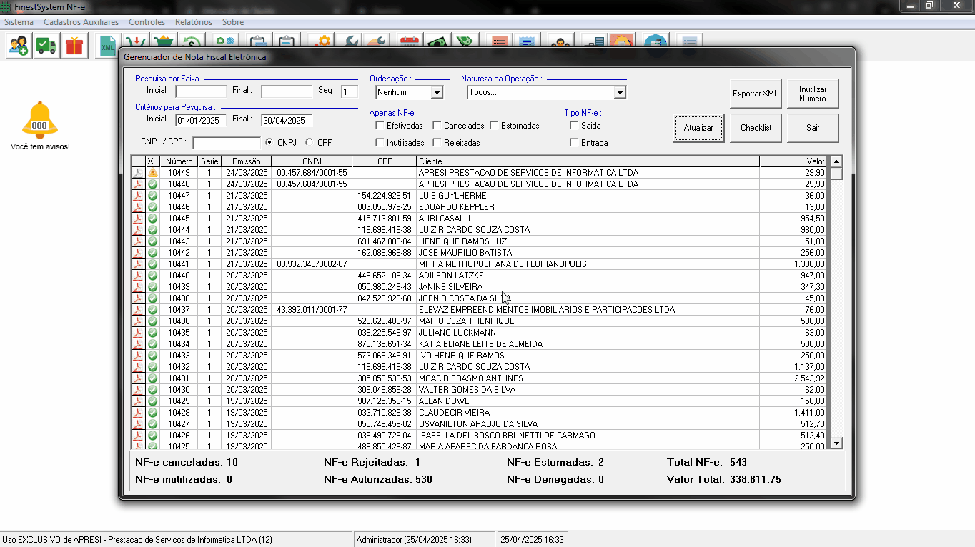The width and height of the screenshot is (975, 547).
Task: Click the list scrollbar down arrow
Action: click(x=836, y=443)
